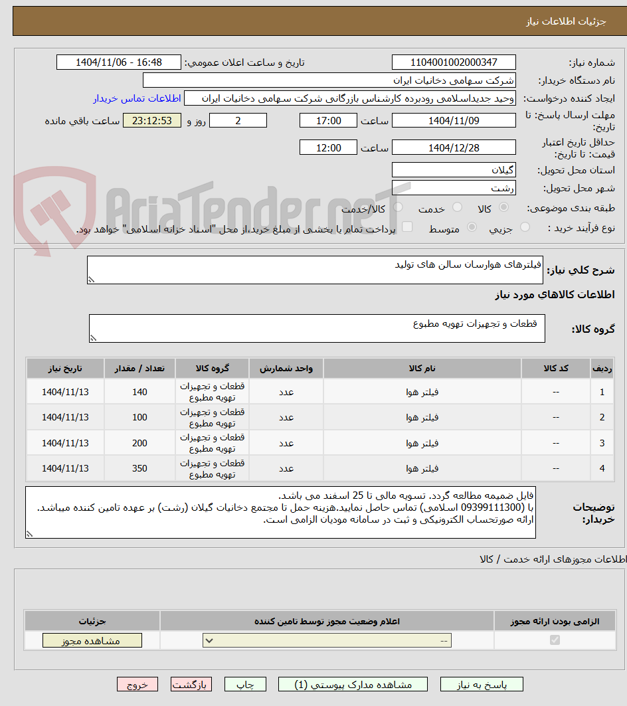Click the مشاهده مجوز button
Image resolution: width=627 pixels, height=706 pixels.
[x=92, y=640]
